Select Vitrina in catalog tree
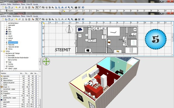174x108 pixels. click(x=10, y=49)
